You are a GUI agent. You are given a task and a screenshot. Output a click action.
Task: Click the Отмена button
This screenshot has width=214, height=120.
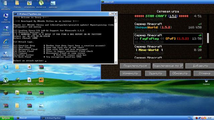point(204,73)
